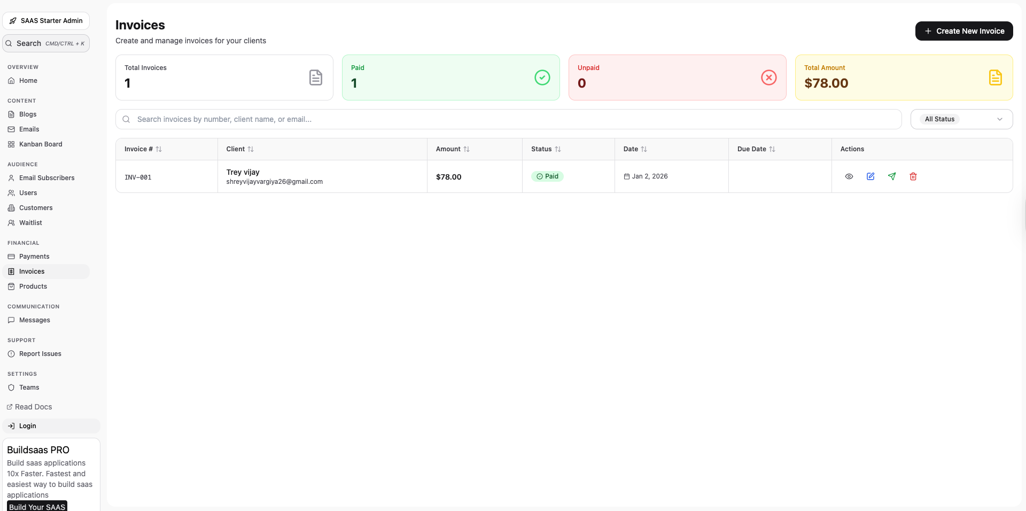Viewport: 1026px width, 511px height.
Task: Click the document icon in Total Invoices card
Action: pos(316,78)
